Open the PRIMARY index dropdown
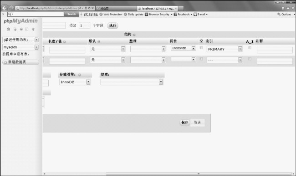296x176 pixels. click(224, 49)
